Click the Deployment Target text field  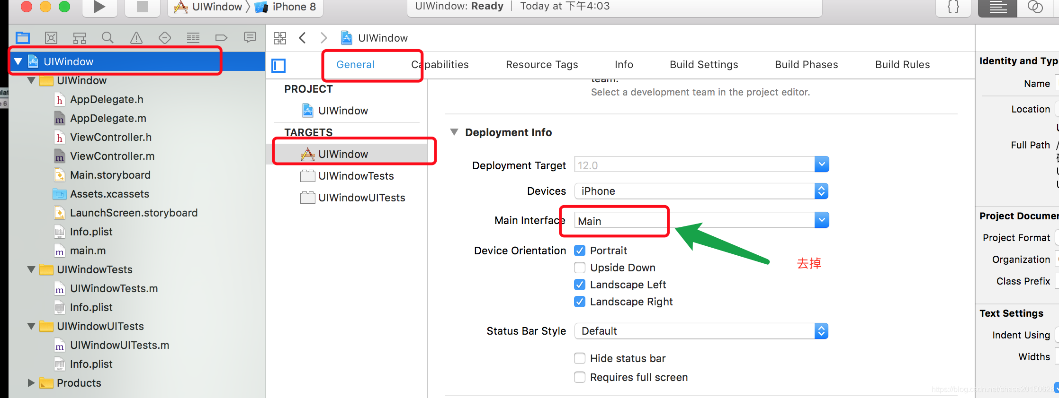(695, 164)
